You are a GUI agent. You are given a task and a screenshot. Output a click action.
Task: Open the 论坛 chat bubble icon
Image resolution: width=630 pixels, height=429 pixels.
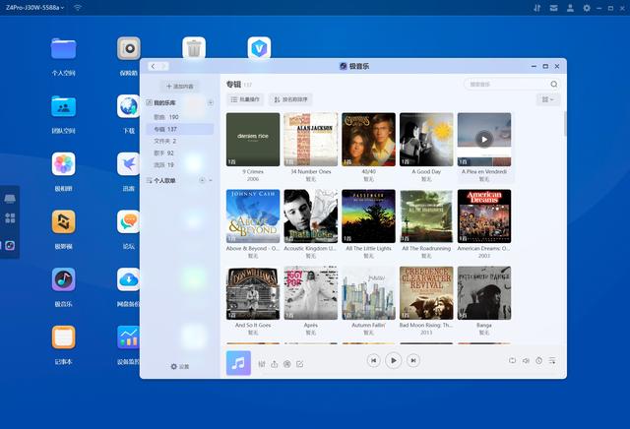click(129, 221)
